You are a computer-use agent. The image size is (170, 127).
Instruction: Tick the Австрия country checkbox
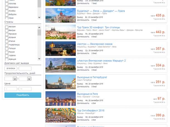[7, 27]
